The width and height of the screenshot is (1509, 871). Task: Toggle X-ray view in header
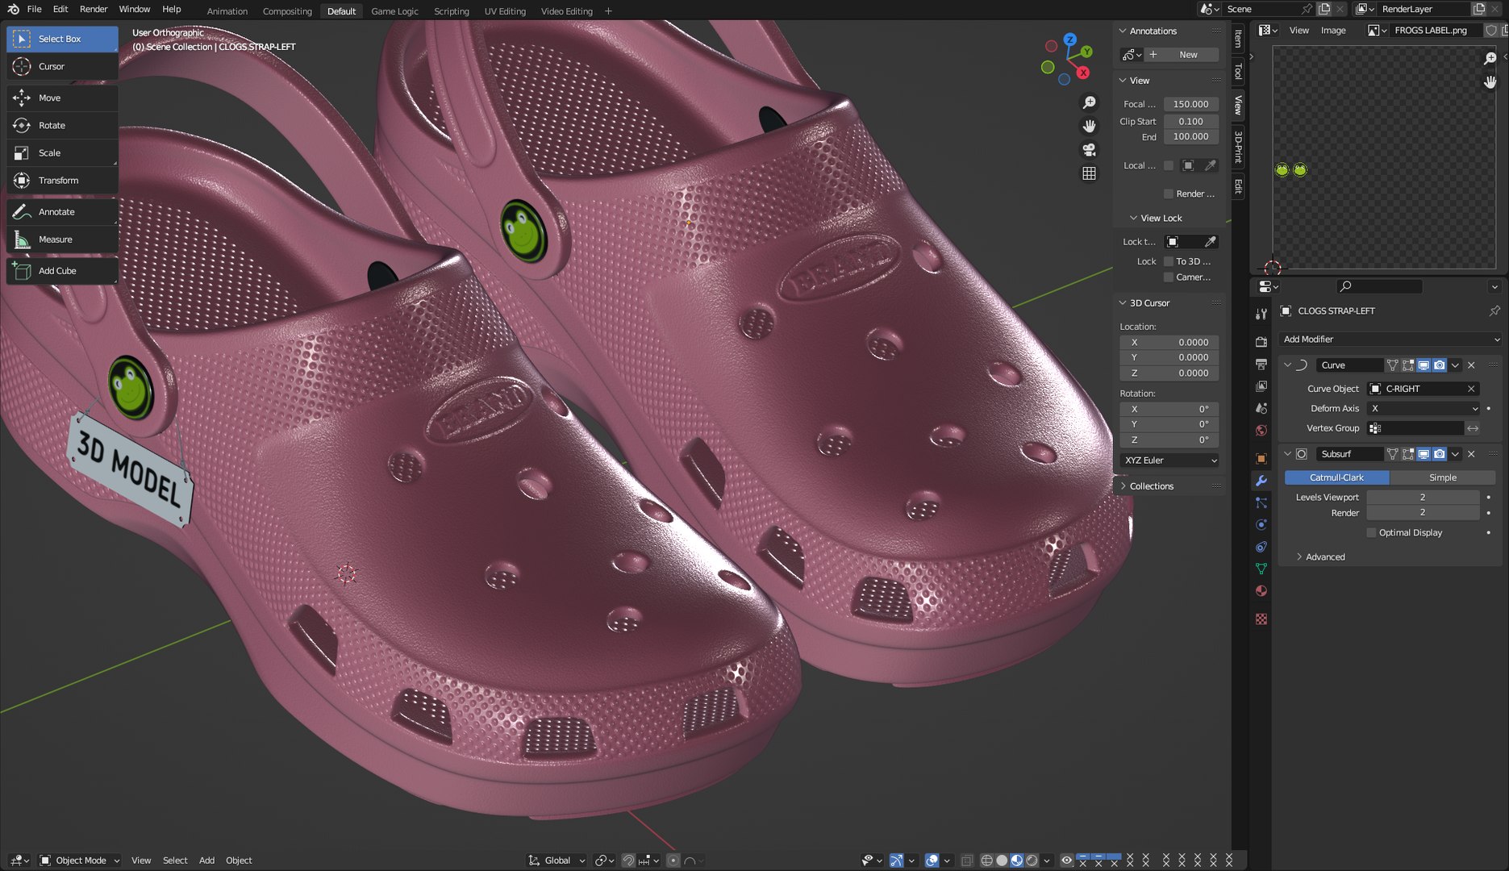[x=967, y=861]
